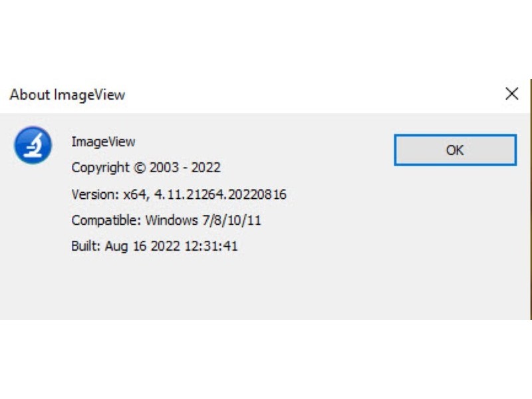Screen dimensions: 532x399
Task: Click the About ImageView title text
Action: [x=67, y=94]
